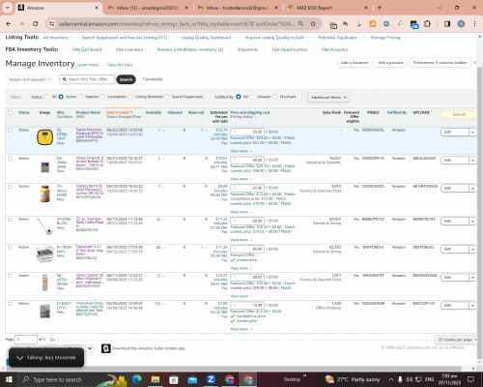Switch to the Inbox trustedecom12 Gmail tab
Viewport: 483px width, 387px height.
[238, 8]
